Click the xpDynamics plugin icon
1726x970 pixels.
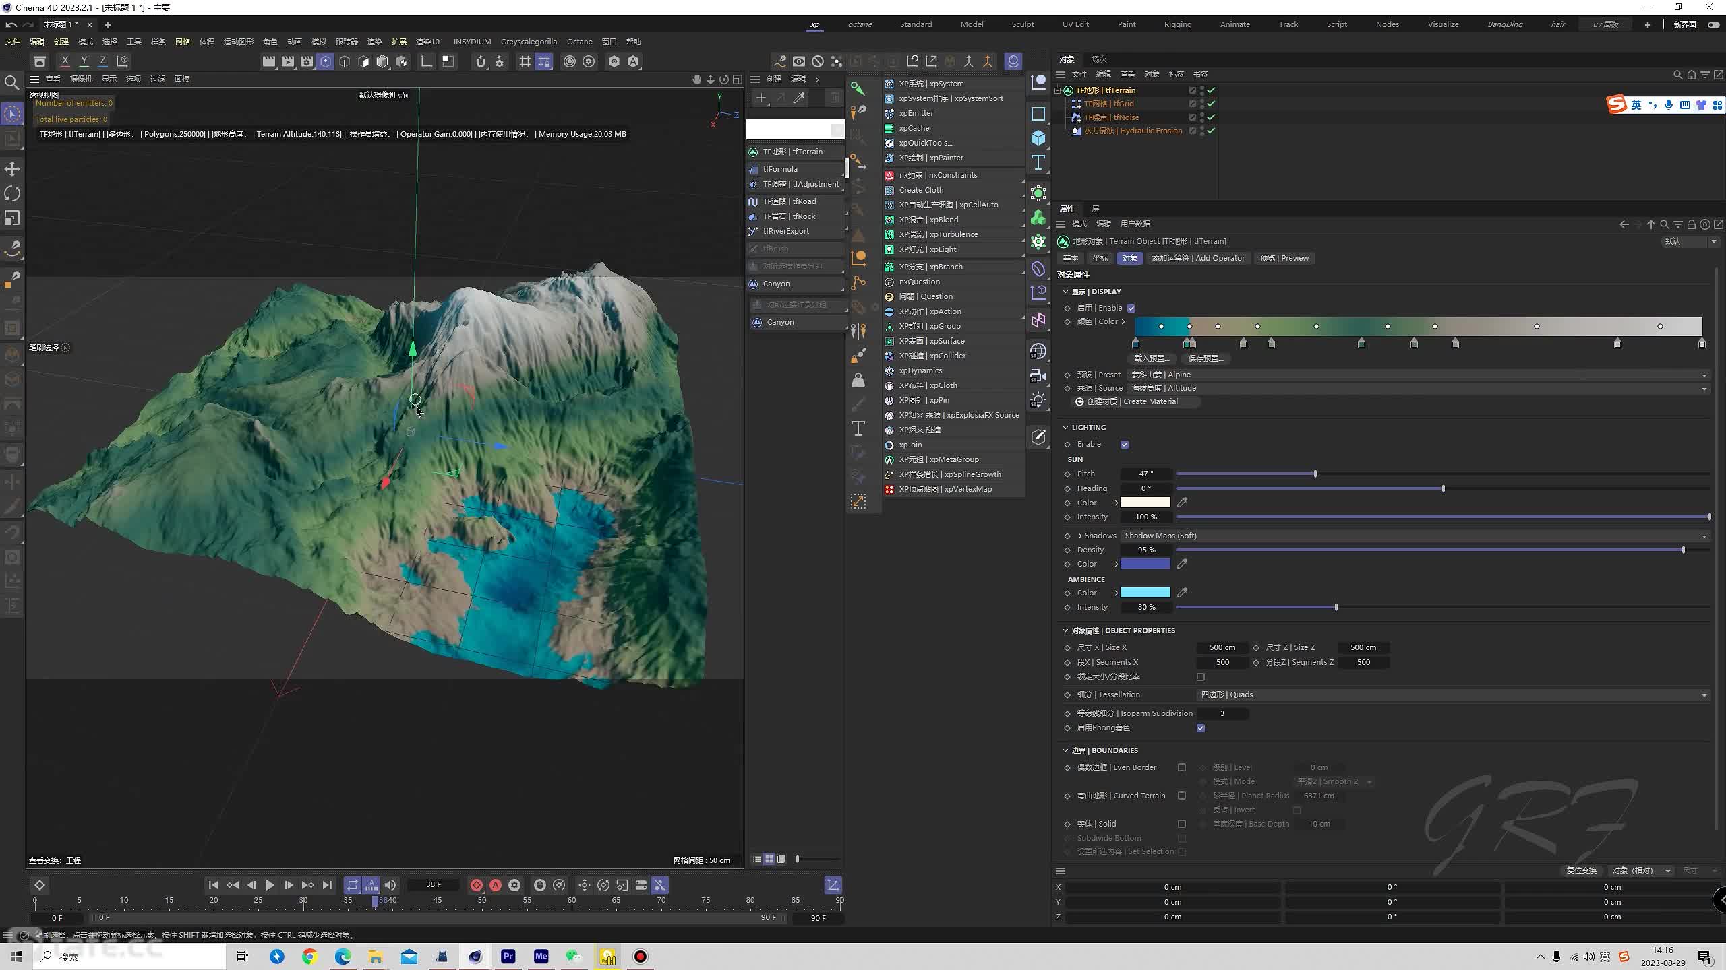click(x=889, y=370)
